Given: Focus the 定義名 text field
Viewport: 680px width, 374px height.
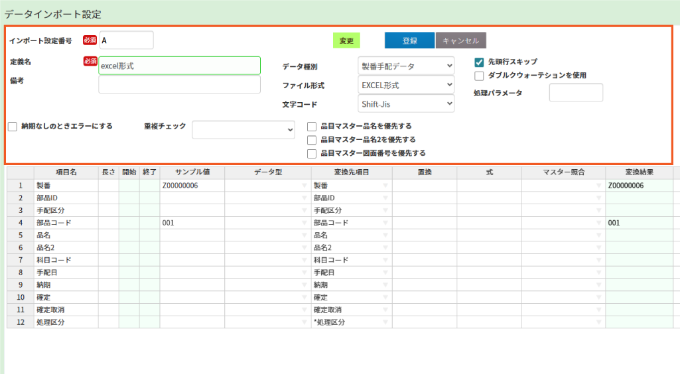Looking at the screenshot, I should (179, 66).
